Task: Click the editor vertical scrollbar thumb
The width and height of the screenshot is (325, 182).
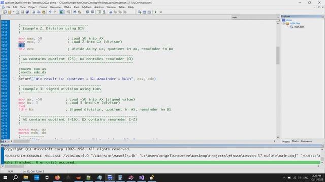Action: [278, 55]
